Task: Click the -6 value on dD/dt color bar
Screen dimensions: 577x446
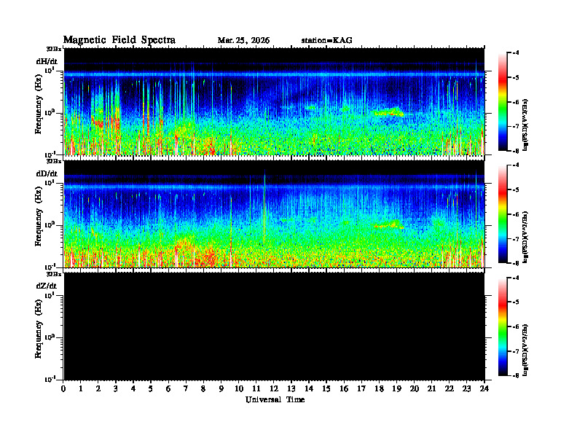Action: 516,214
